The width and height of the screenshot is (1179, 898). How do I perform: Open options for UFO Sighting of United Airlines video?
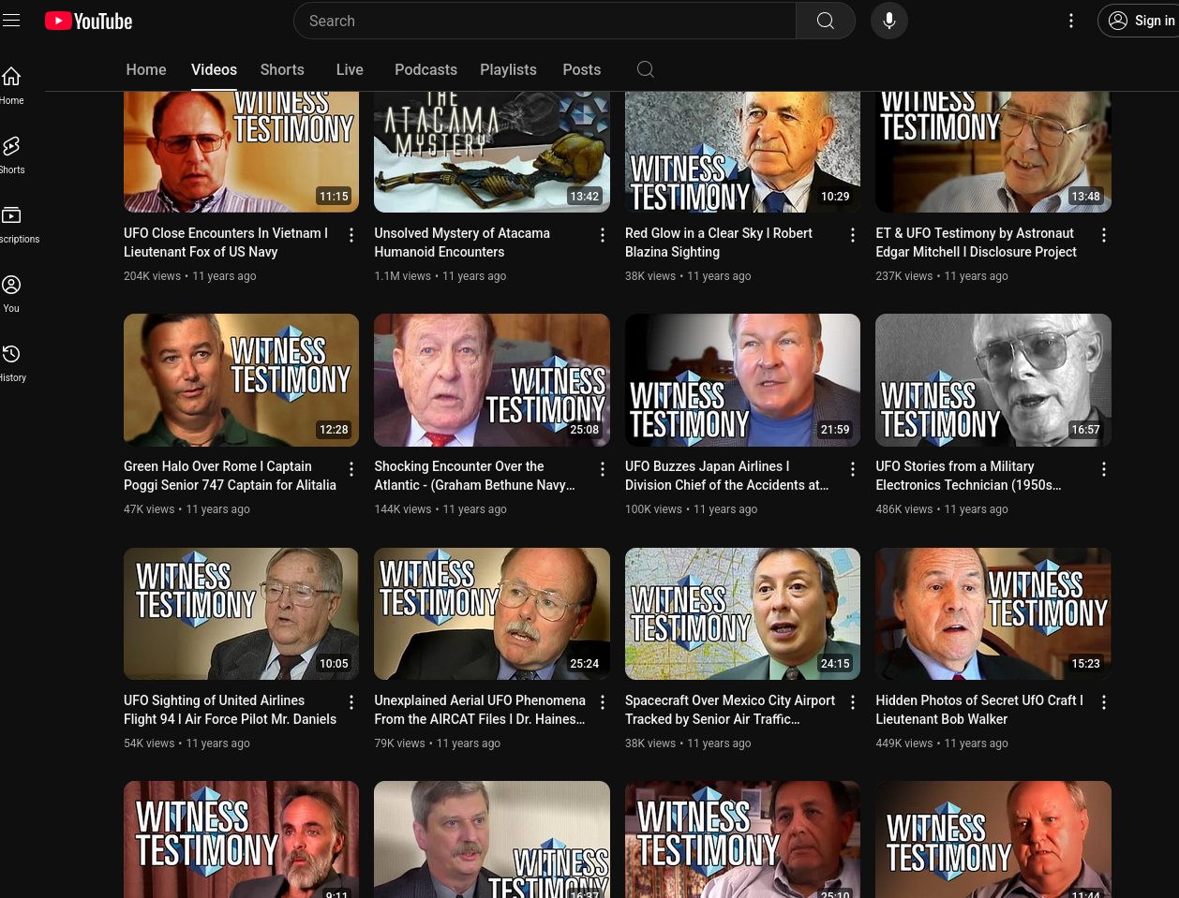pos(351,702)
